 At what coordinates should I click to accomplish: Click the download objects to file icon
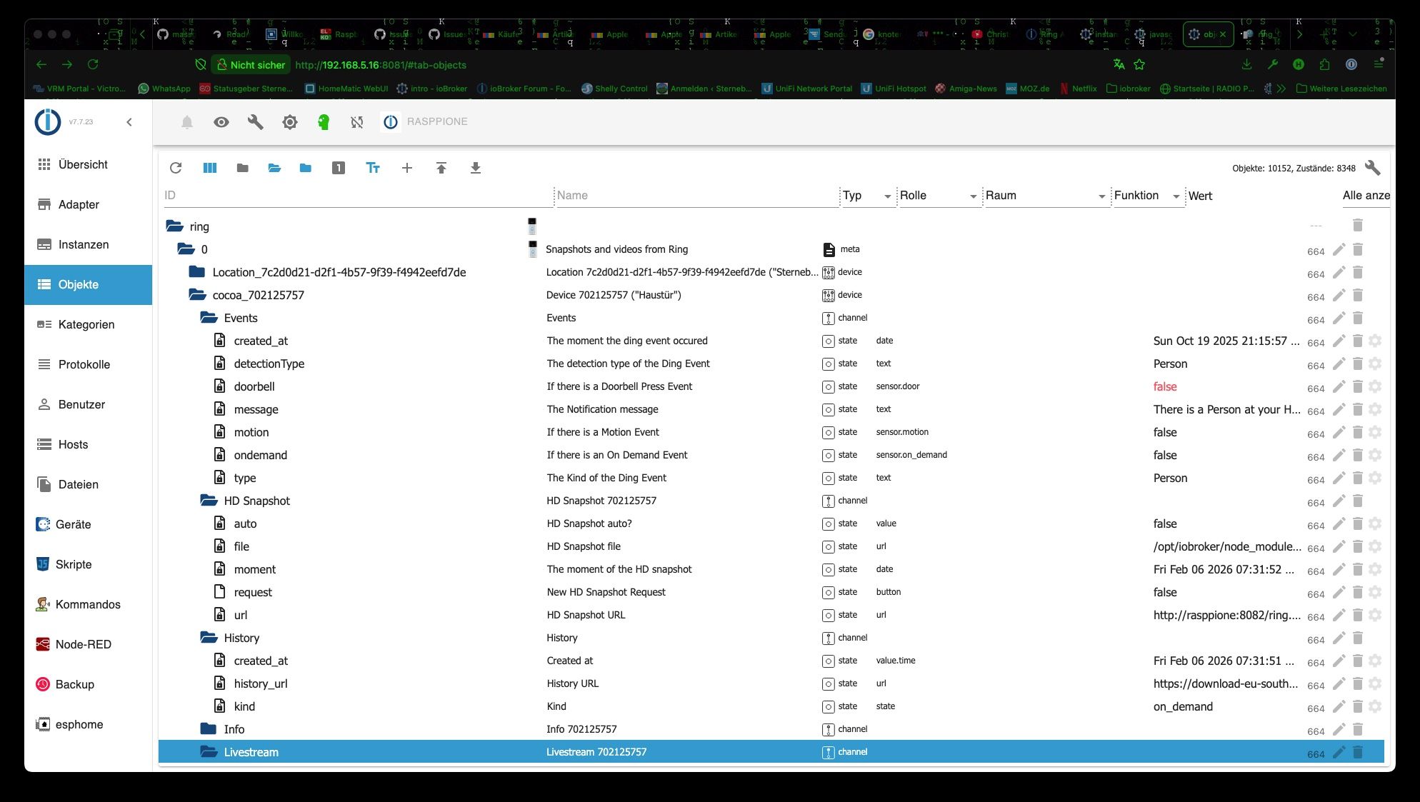[x=475, y=168]
